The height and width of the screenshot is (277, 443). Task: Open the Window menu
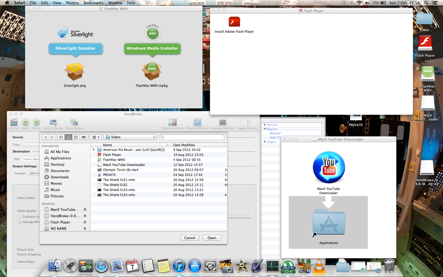coord(115,3)
